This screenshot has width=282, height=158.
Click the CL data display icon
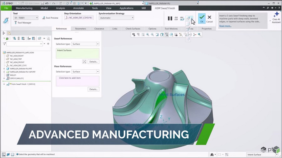[176, 18]
